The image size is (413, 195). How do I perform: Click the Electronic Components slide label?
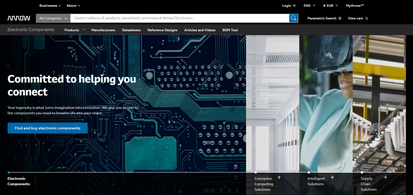pos(19,181)
